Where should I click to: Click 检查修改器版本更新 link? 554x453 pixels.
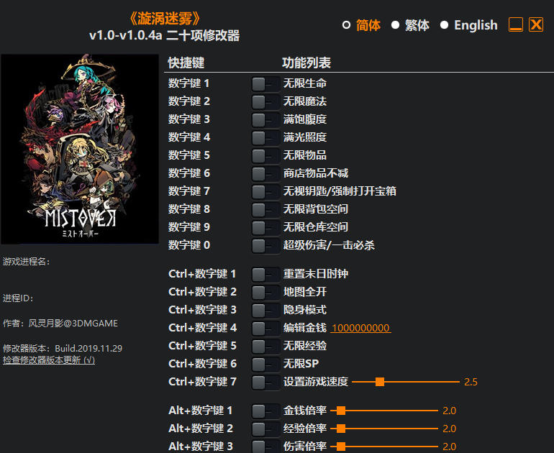(x=49, y=360)
